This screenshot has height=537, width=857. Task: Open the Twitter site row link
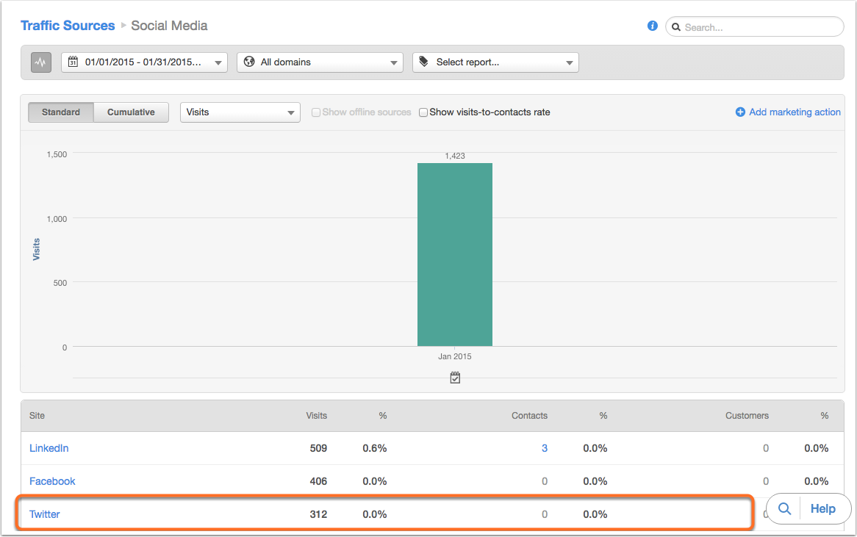pyautogui.click(x=45, y=514)
